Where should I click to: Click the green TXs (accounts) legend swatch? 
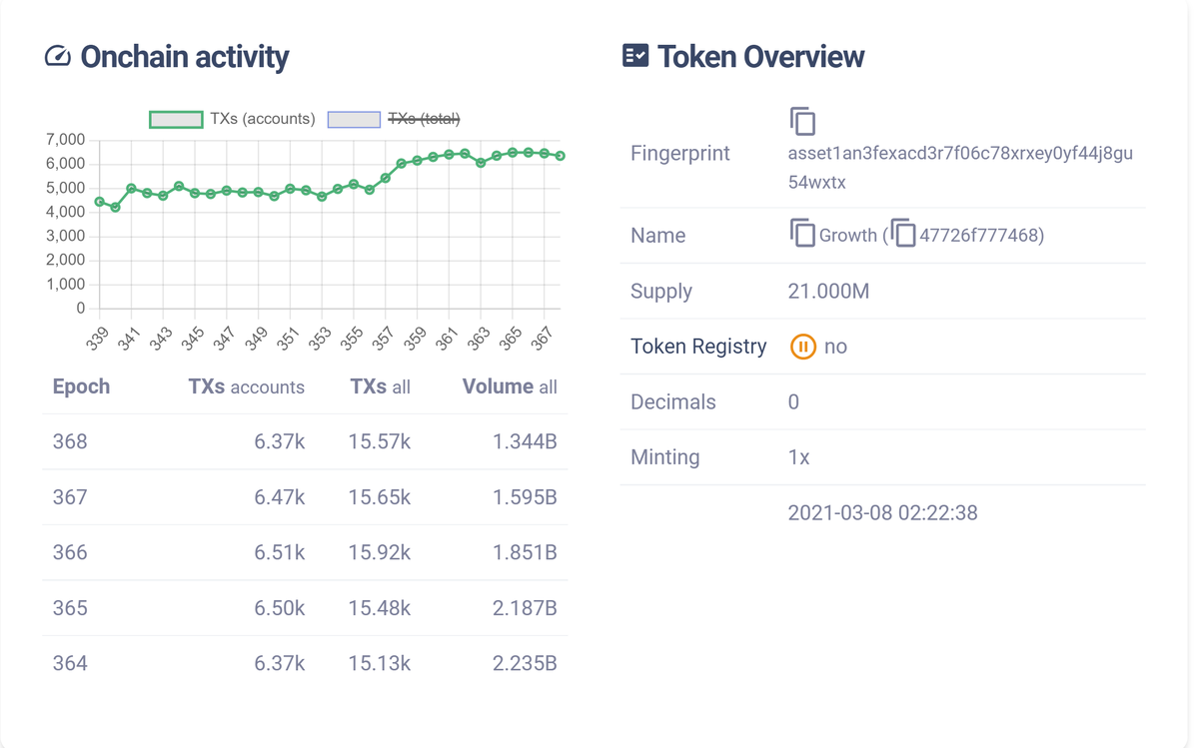(176, 119)
